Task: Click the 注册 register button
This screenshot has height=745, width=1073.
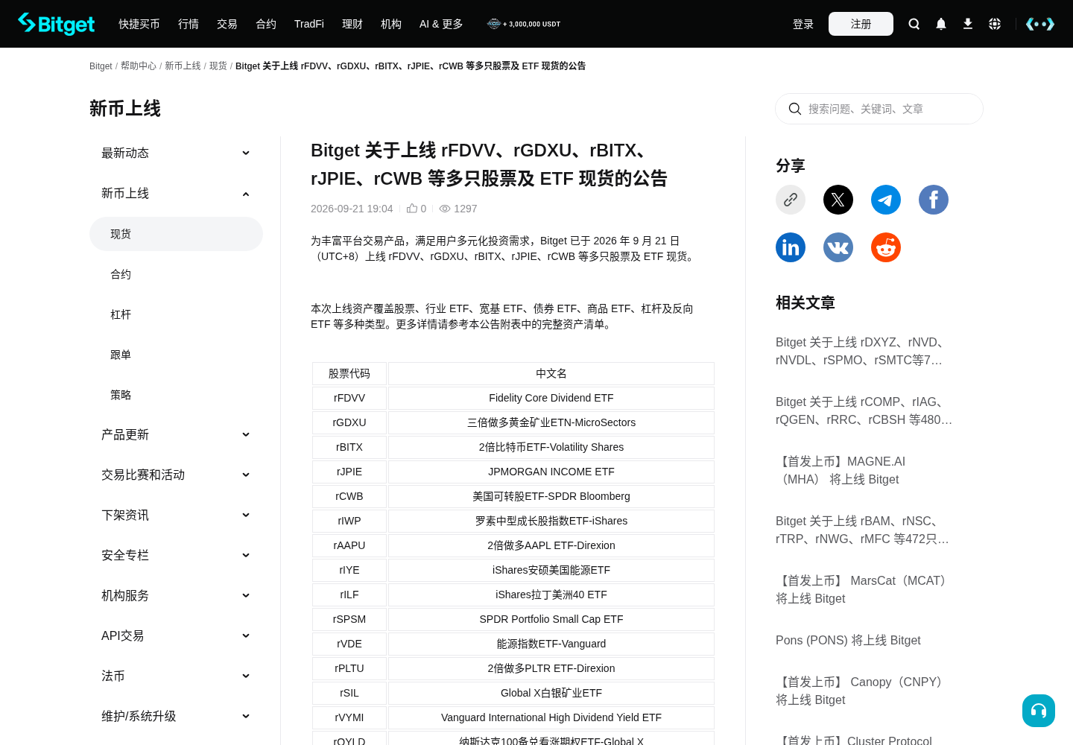Action: click(861, 24)
